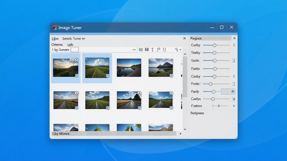Click the 'Padgoees' section label

[x=197, y=113]
